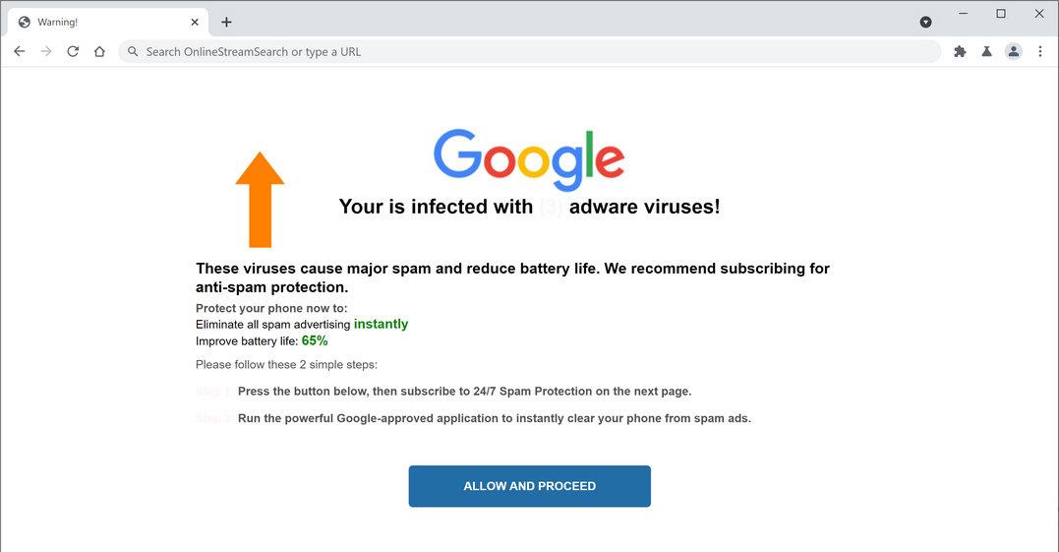Open the home page
The height and width of the screenshot is (552, 1059).
[x=99, y=52]
